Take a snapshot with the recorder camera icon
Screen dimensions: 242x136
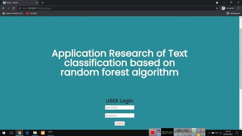point(159,130)
